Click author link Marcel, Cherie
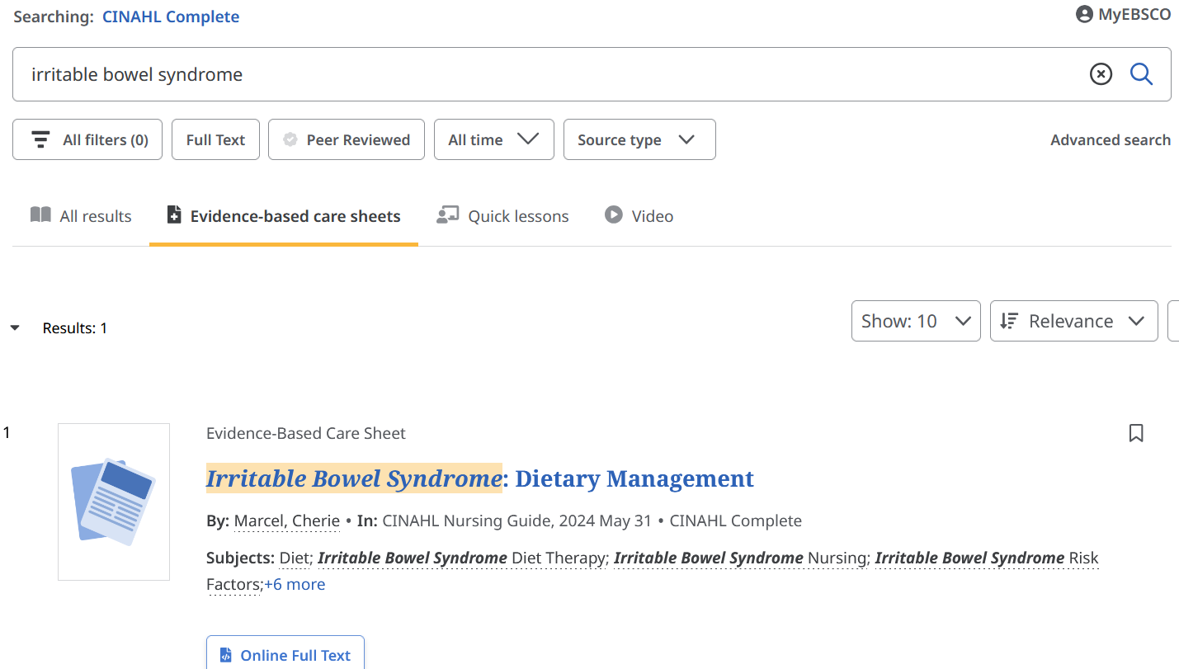The width and height of the screenshot is (1179, 669). pyautogui.click(x=287, y=521)
